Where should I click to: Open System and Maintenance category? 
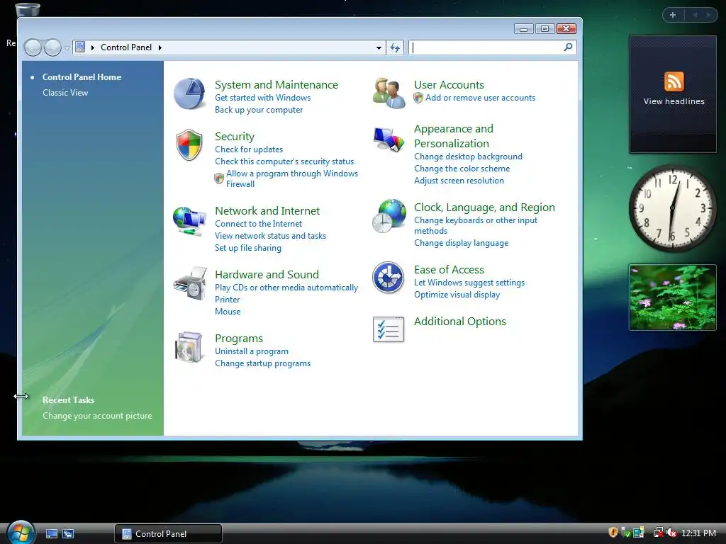click(x=277, y=85)
